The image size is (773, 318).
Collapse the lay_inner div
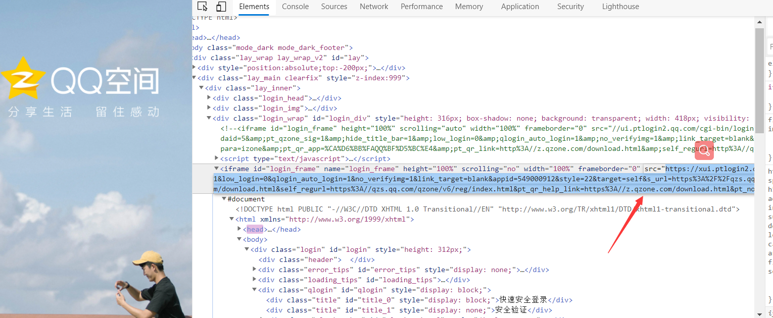pyautogui.click(x=202, y=88)
